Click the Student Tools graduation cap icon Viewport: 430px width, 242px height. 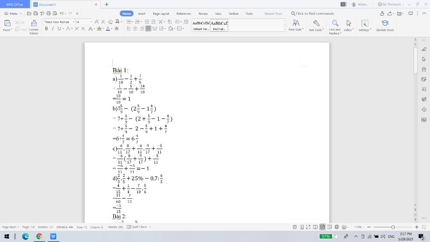pyautogui.click(x=385, y=24)
